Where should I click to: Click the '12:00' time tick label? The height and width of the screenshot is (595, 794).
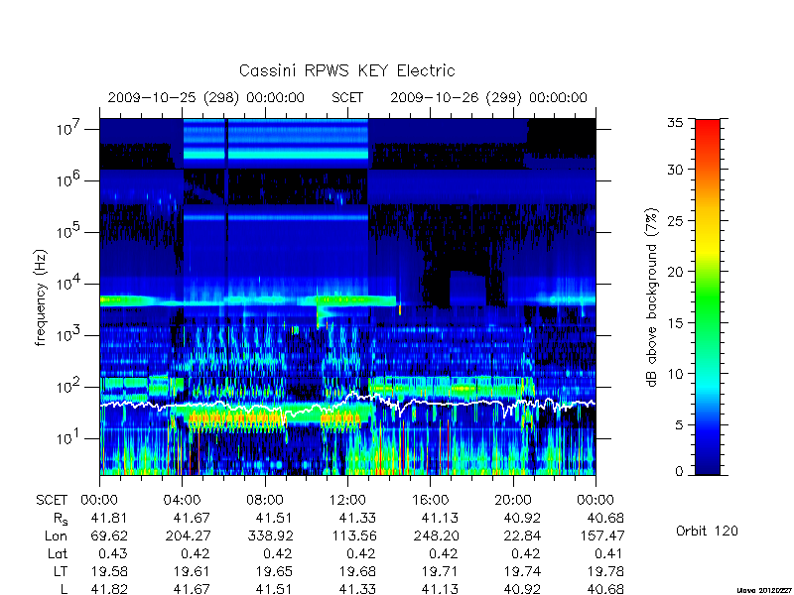347,500
